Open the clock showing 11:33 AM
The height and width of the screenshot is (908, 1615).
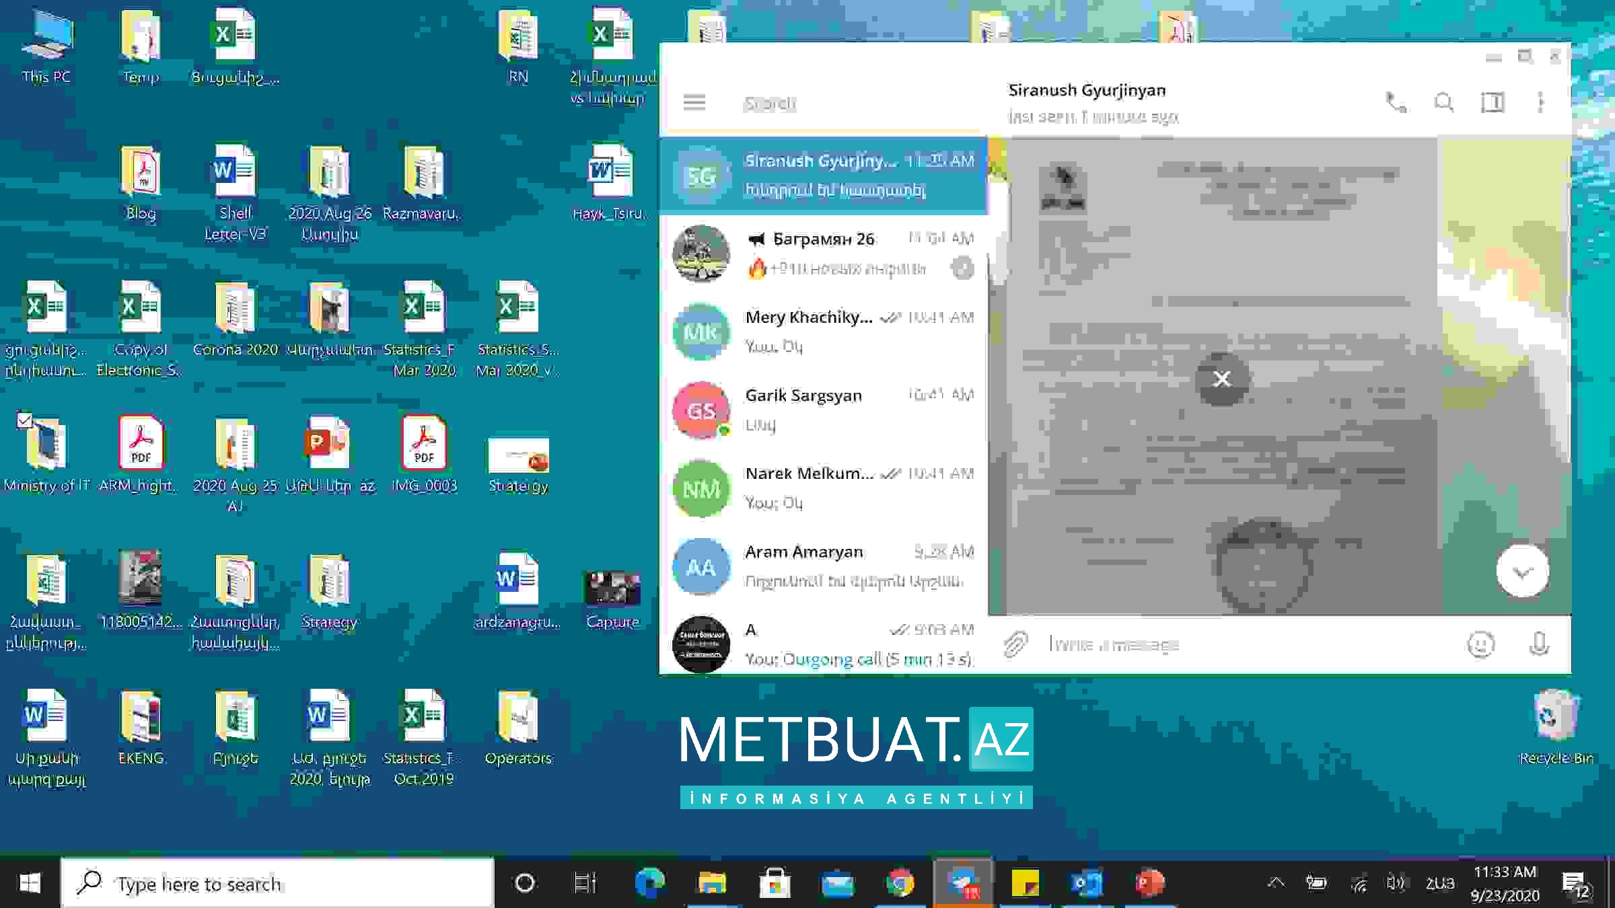click(1505, 883)
